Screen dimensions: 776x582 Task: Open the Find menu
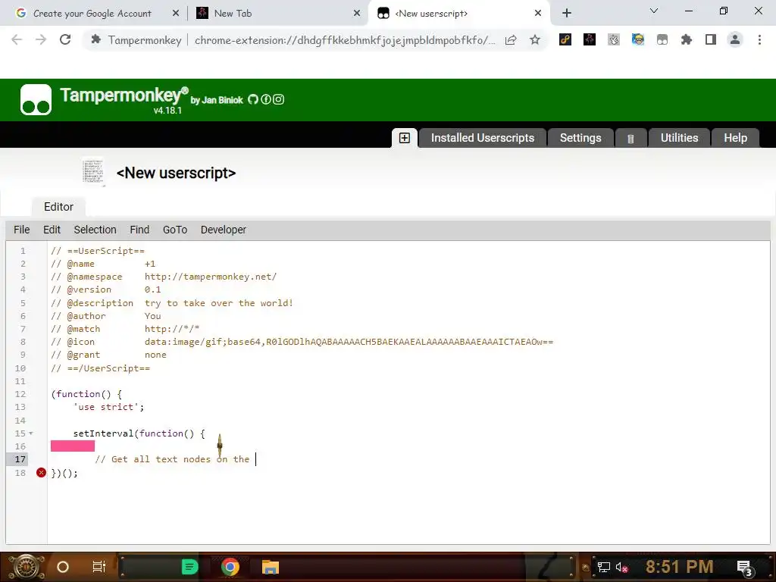pyautogui.click(x=139, y=230)
